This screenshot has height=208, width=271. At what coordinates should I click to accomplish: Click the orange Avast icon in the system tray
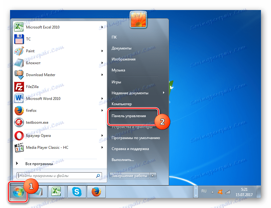click(220, 192)
